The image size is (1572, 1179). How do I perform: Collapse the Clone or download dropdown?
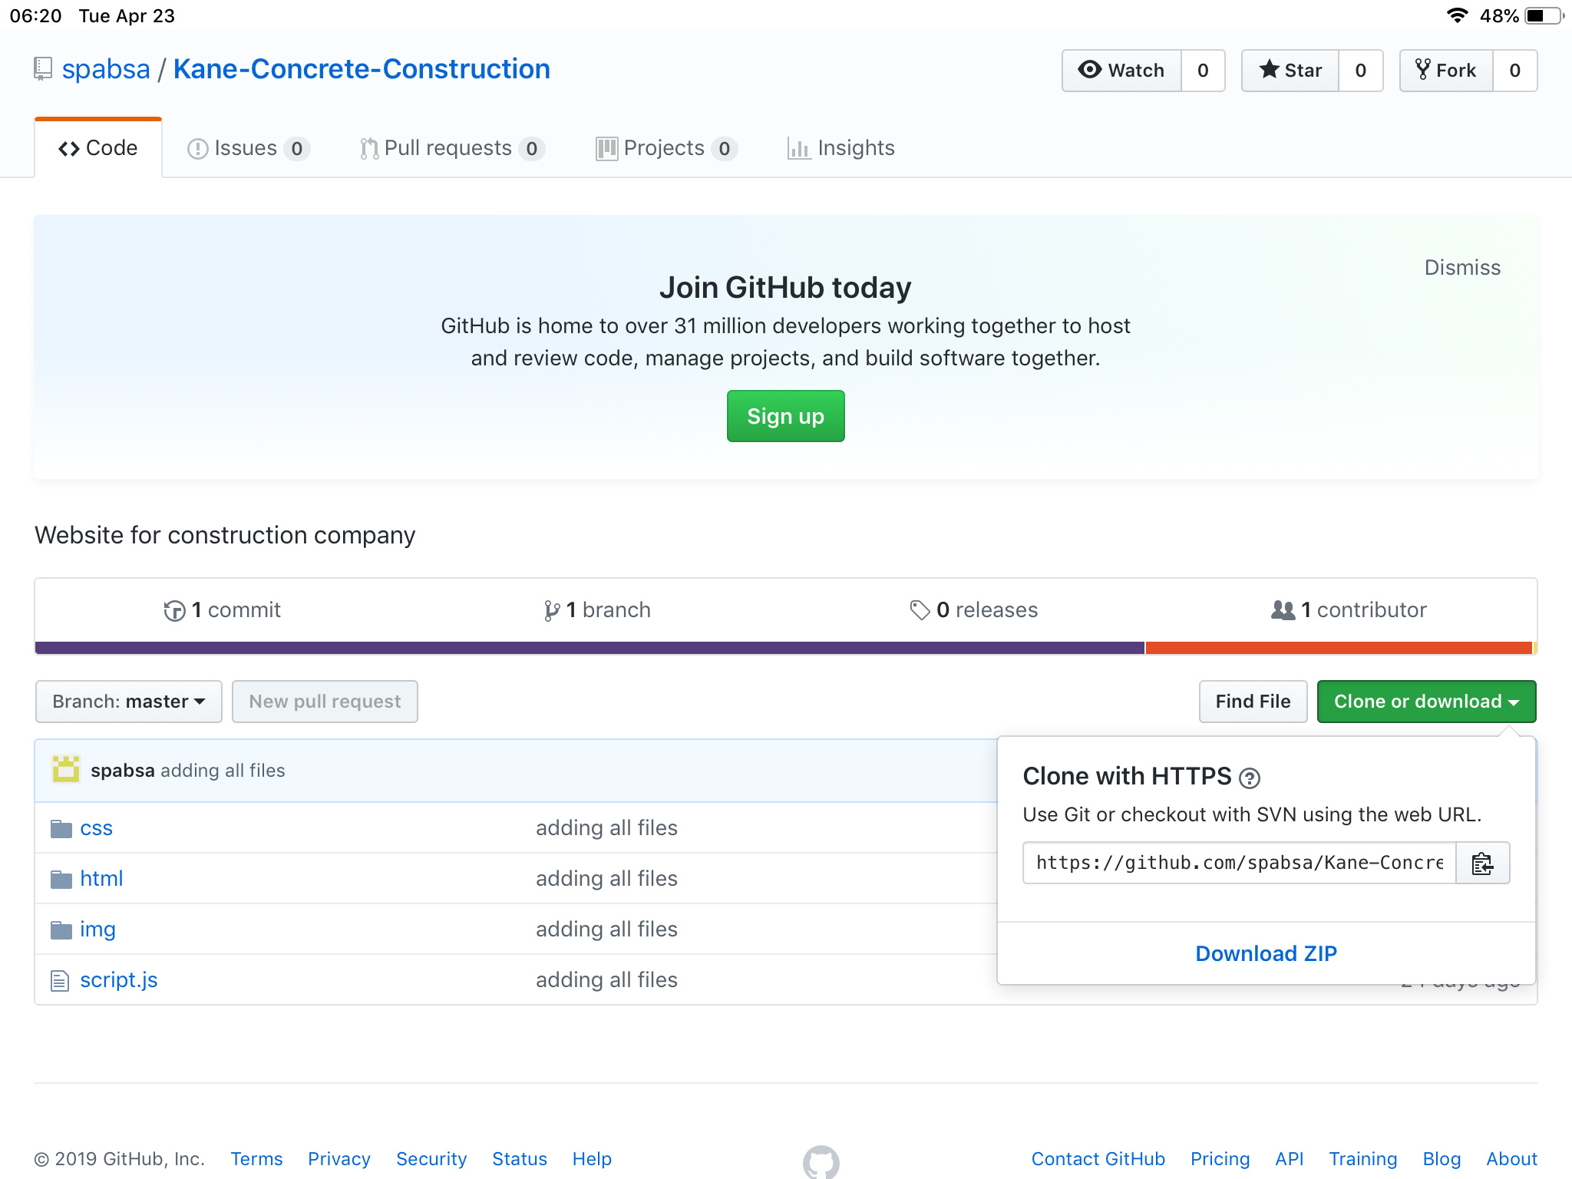pos(1426,702)
